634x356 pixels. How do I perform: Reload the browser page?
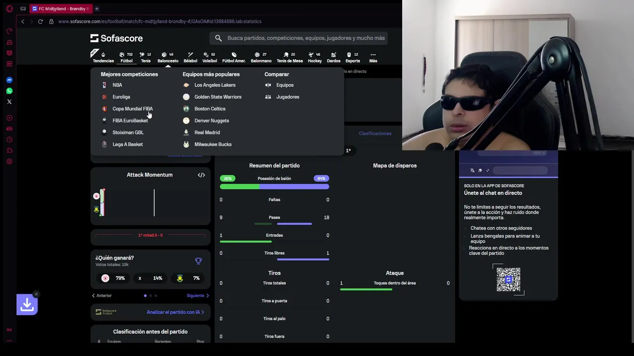point(40,21)
